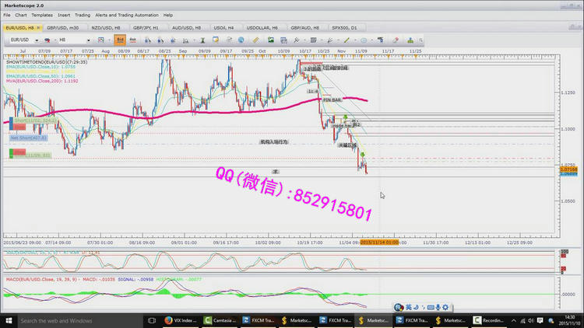
Task: Select the ruler measurement tool
Action: pyautogui.click(x=255, y=39)
